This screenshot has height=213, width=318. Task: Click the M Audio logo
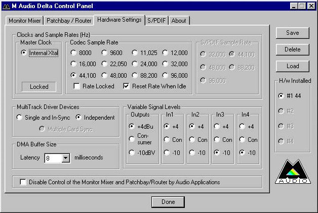(293, 172)
